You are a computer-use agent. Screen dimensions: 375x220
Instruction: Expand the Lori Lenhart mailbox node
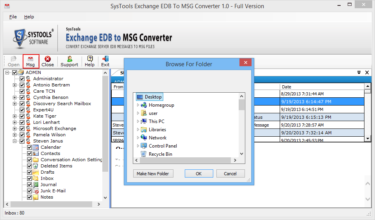pyautogui.click(x=14, y=122)
